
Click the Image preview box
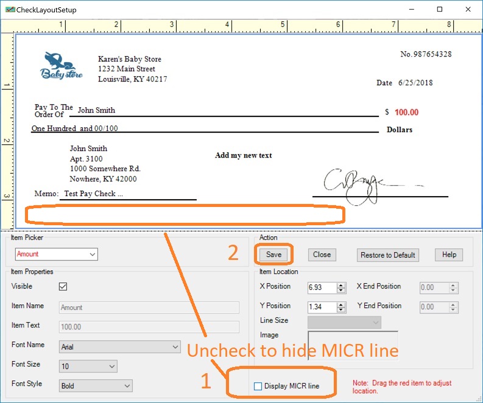point(353,345)
